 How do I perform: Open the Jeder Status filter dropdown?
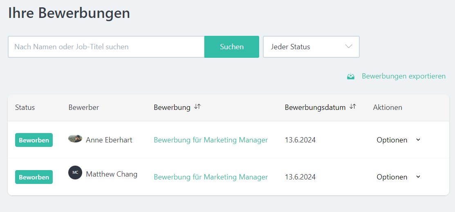[x=311, y=47]
